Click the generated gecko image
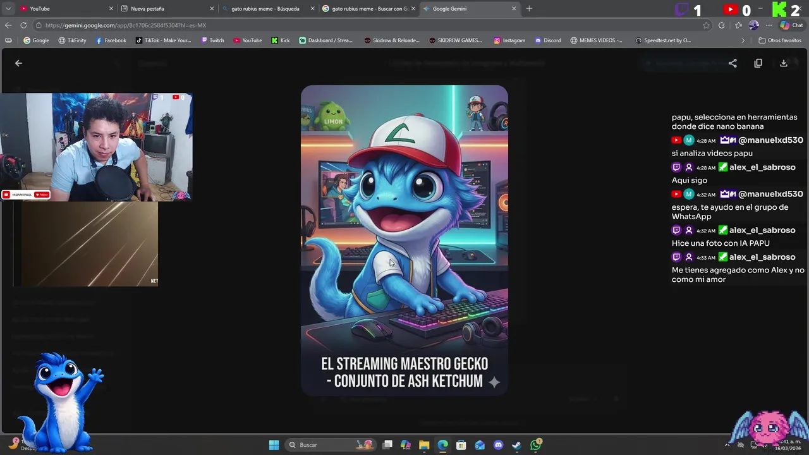This screenshot has height=455, width=809. click(404, 240)
